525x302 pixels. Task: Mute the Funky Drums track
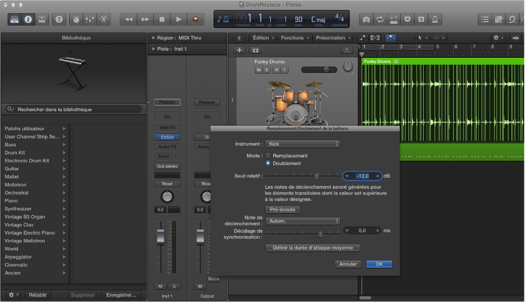258,70
